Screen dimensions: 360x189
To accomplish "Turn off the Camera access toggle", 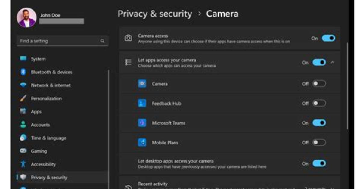I will tap(329, 38).
